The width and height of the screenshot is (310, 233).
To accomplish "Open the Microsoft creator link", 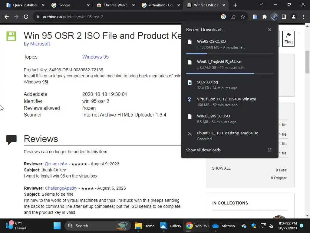I will click(x=40, y=44).
